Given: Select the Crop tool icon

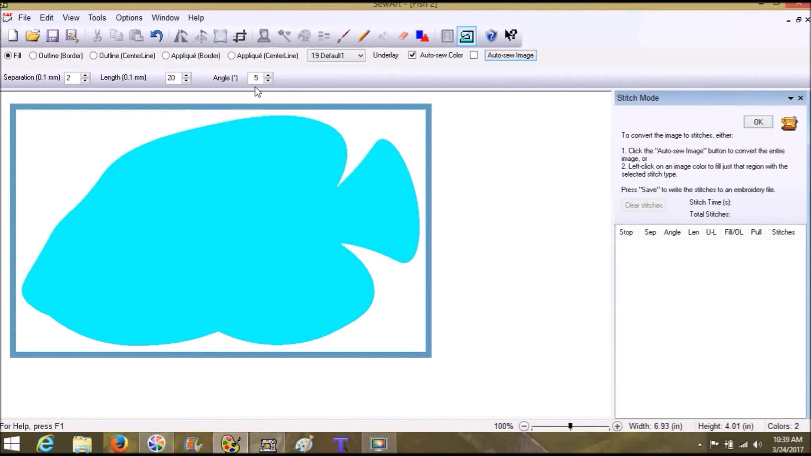Looking at the screenshot, I should 240,36.
